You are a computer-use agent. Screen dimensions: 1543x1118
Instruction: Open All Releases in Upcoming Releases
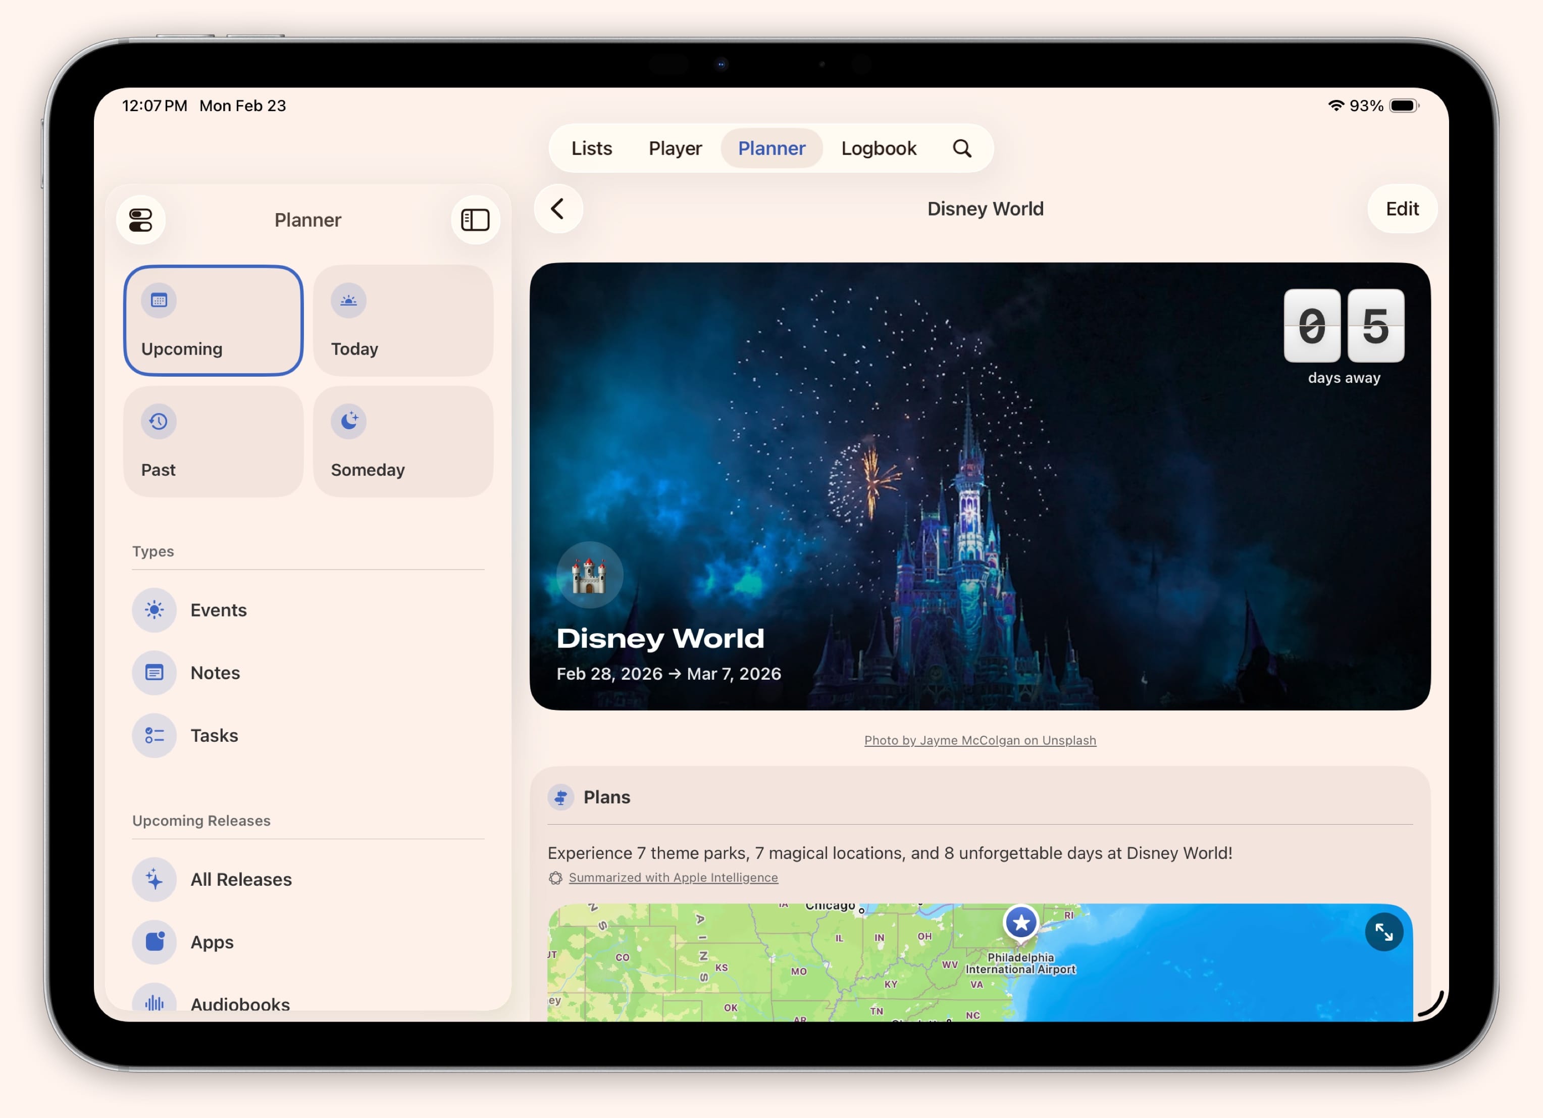coord(240,879)
